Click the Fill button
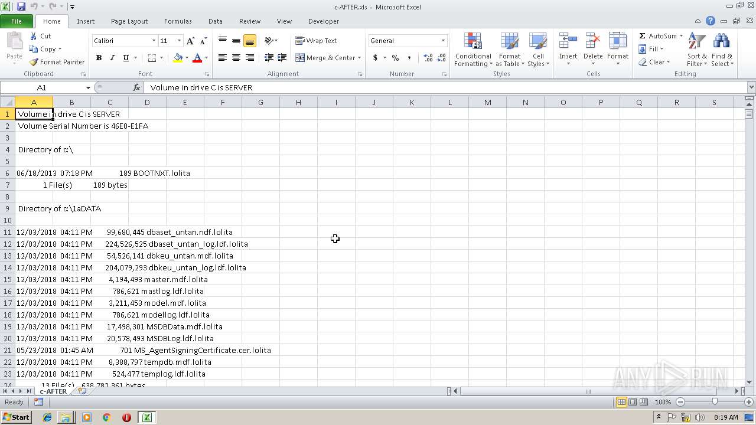The width and height of the screenshot is (756, 425). 651,49
